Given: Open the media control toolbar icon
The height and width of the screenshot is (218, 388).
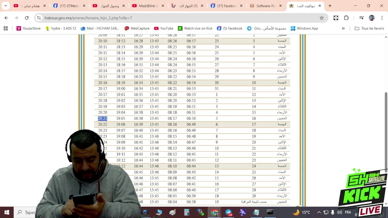Looking at the screenshot, I should click(x=361, y=18).
